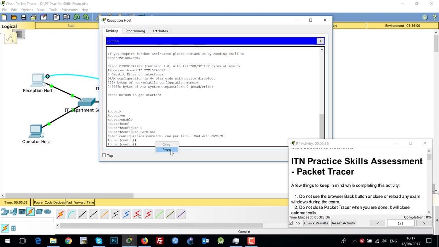439x247 pixels.
Task: Open Chrome from the taskbar
Action: click(x=68, y=241)
